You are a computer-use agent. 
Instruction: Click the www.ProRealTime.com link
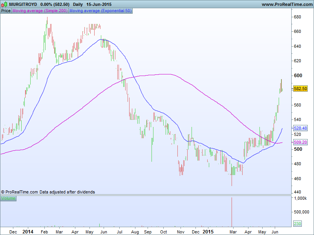tap(287, 4)
